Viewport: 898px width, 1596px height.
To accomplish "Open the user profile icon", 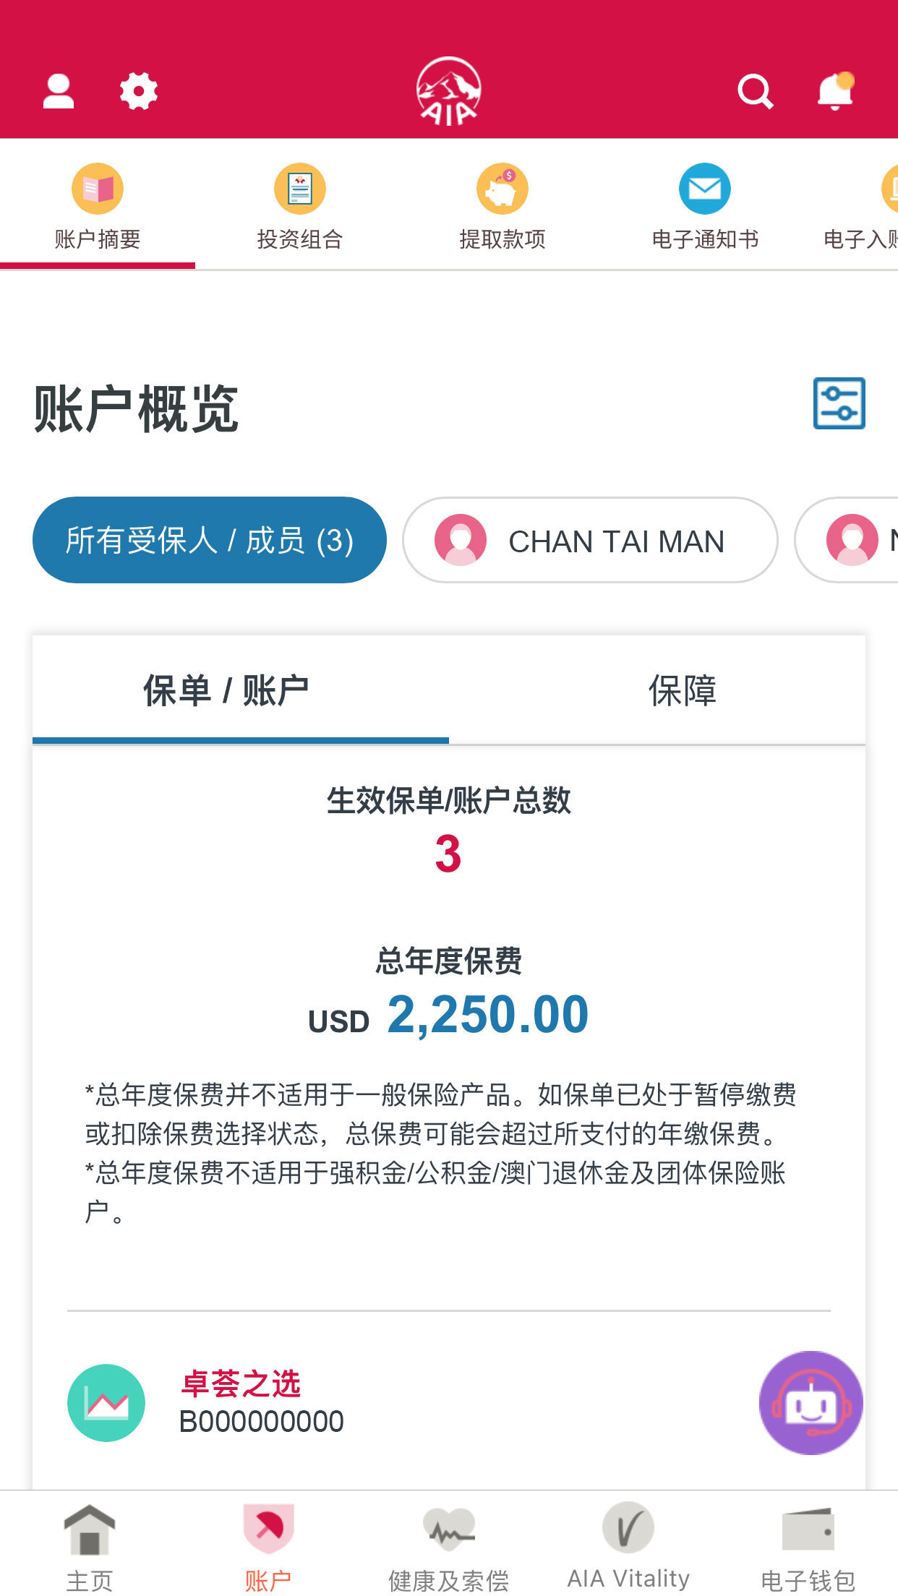I will [x=59, y=92].
